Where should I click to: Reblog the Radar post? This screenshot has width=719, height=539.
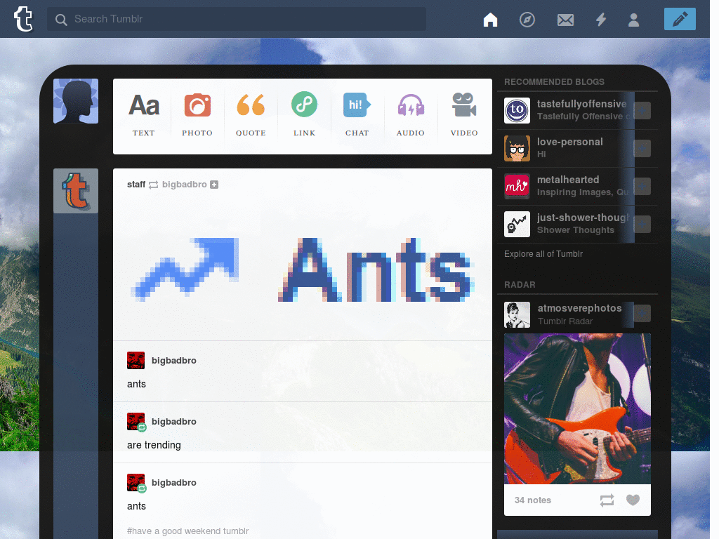607,500
